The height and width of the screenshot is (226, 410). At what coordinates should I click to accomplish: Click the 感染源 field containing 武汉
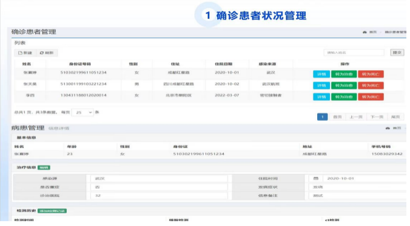[159, 178]
